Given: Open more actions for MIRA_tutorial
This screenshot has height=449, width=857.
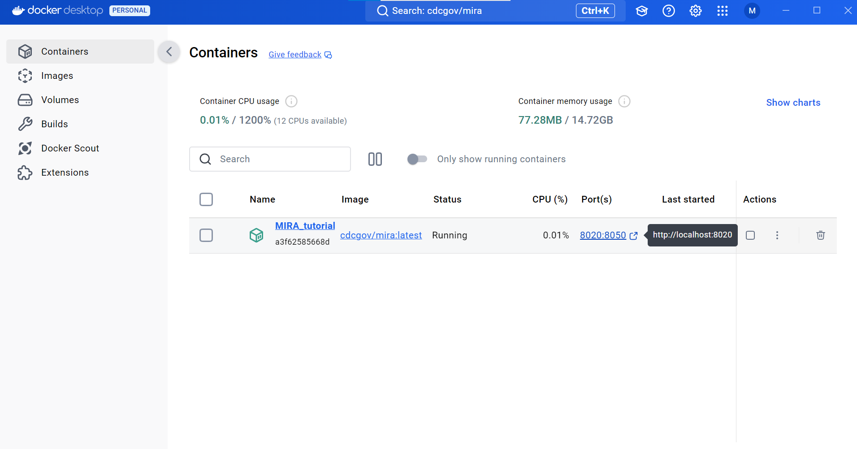Looking at the screenshot, I should coord(777,235).
